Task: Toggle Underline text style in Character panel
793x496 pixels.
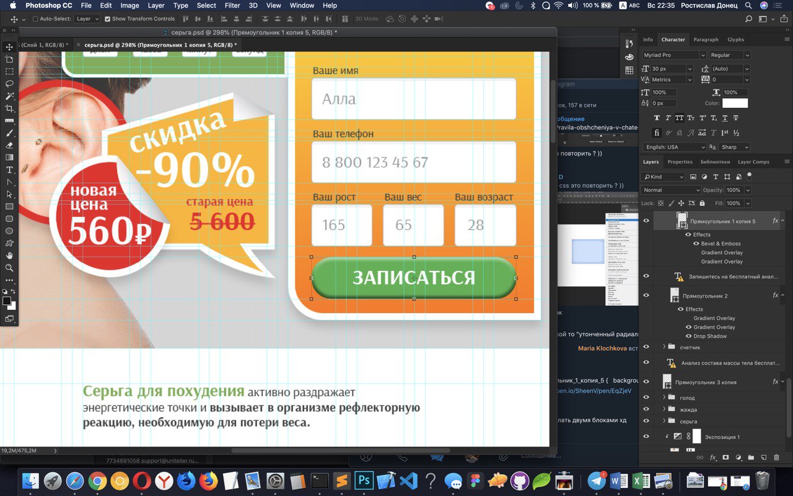Action: click(725, 118)
